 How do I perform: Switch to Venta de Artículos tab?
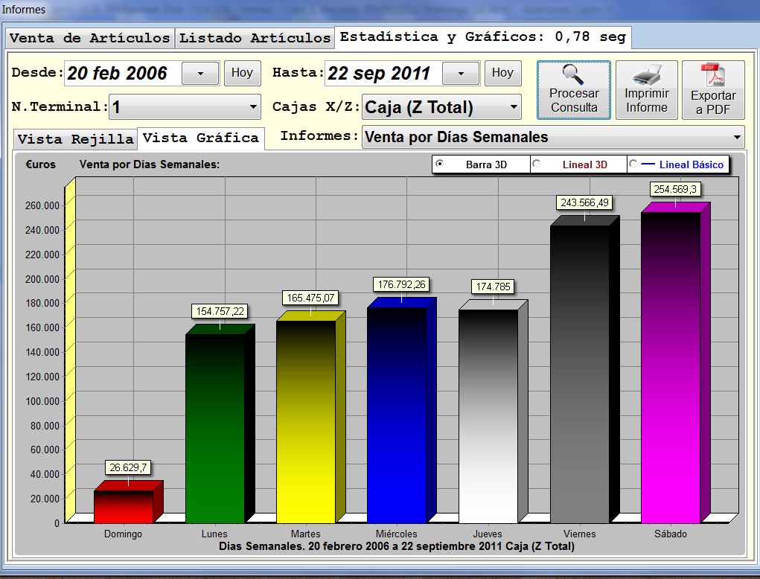[89, 38]
